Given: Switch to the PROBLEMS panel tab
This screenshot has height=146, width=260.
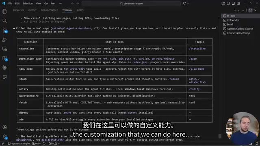Looking at the screenshot, I should [x=18, y=10].
